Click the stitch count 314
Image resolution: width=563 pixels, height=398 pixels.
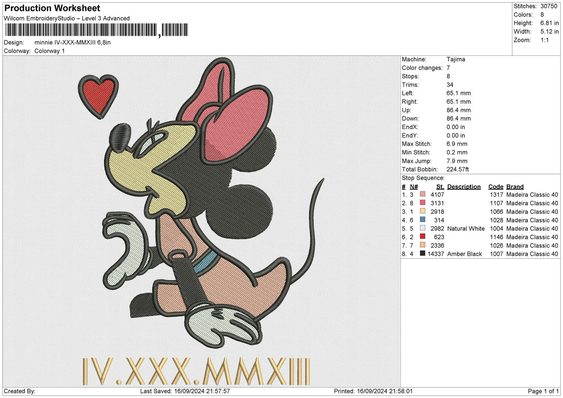[439, 220]
